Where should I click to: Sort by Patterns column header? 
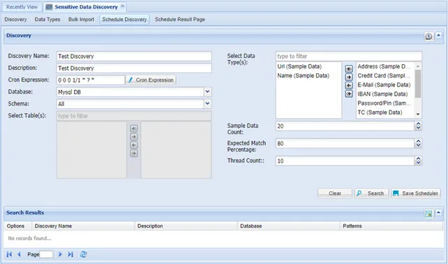391,226
